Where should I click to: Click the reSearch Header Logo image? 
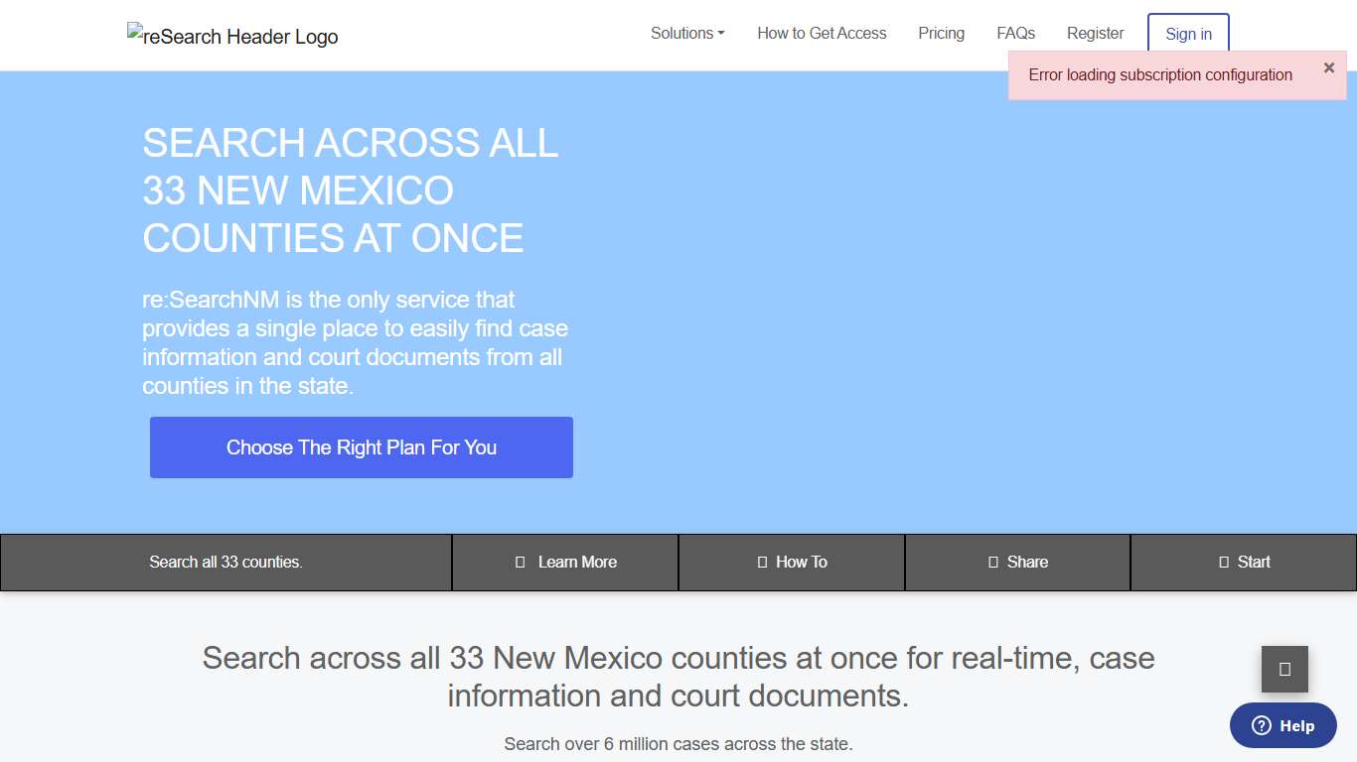point(232,36)
